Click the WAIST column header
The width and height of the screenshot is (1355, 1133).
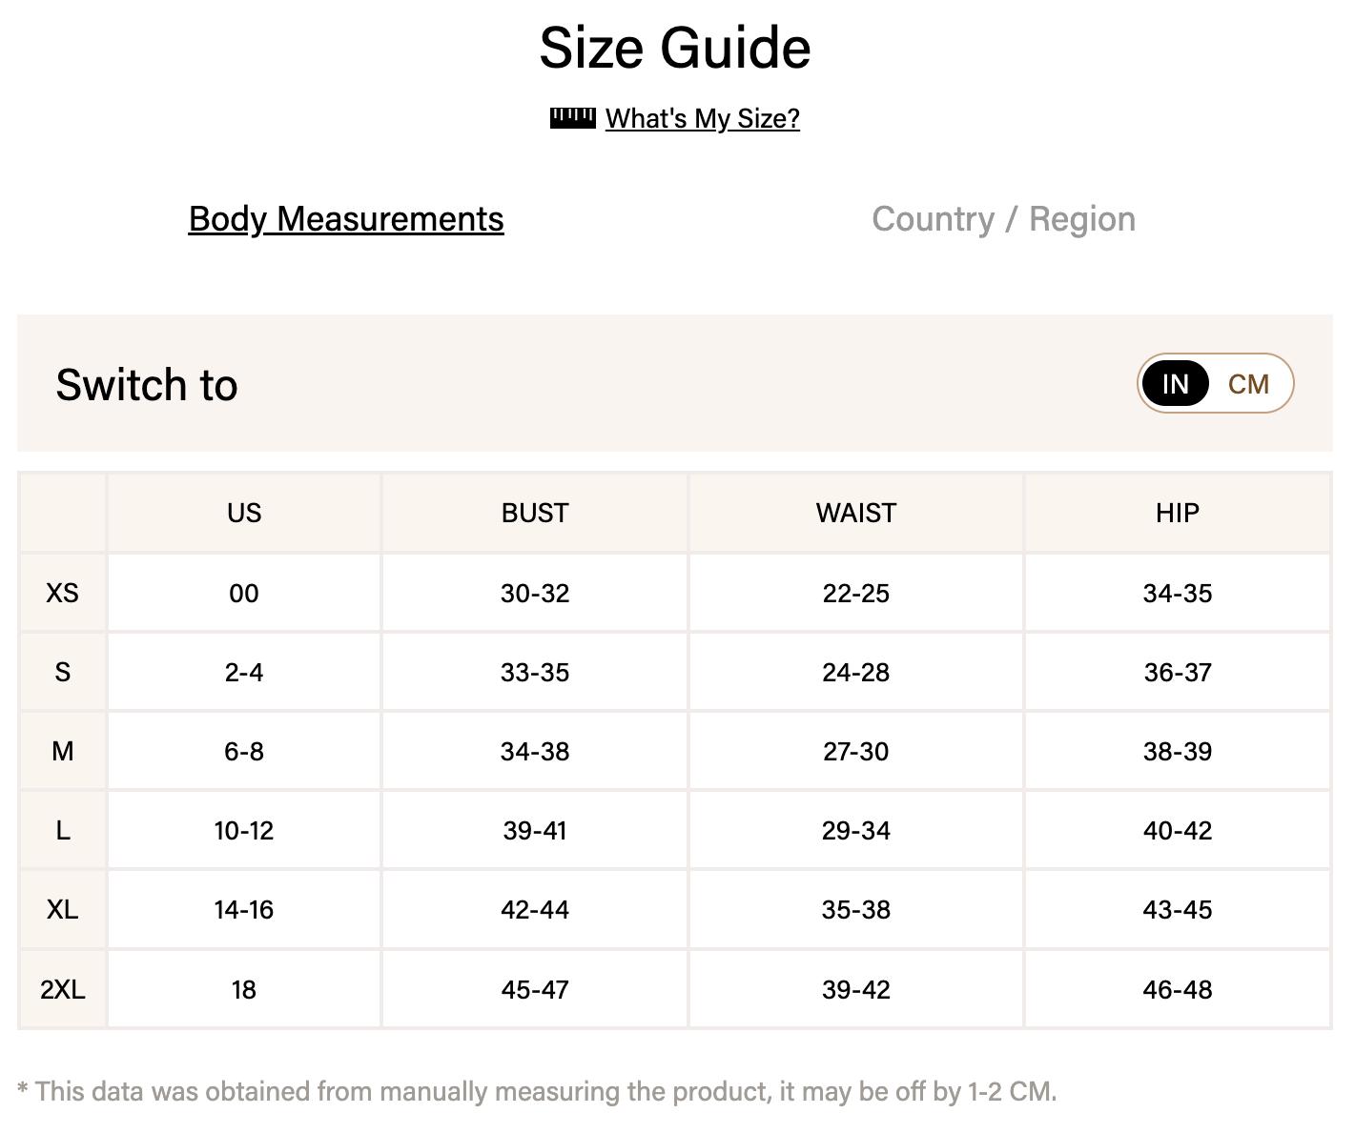854,513
